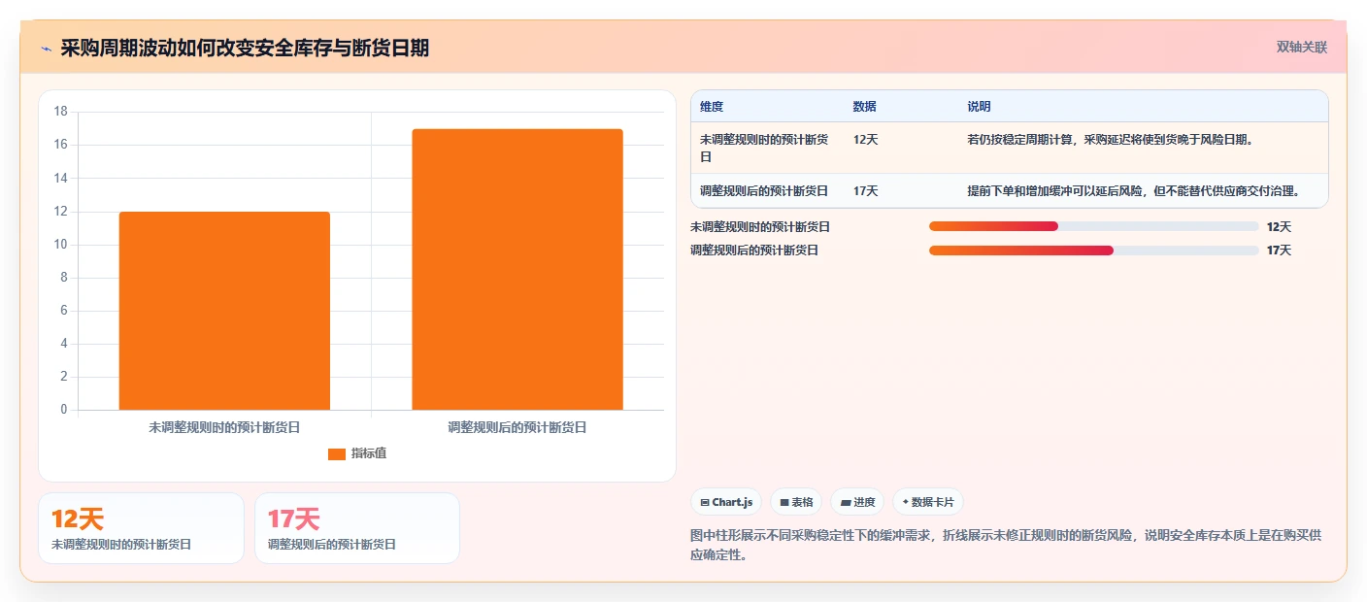Select the 表格 tag chip
1367x602 pixels.
coord(796,502)
